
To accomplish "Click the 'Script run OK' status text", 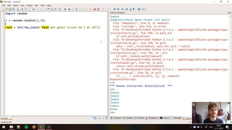I will [x=6, y=122].
